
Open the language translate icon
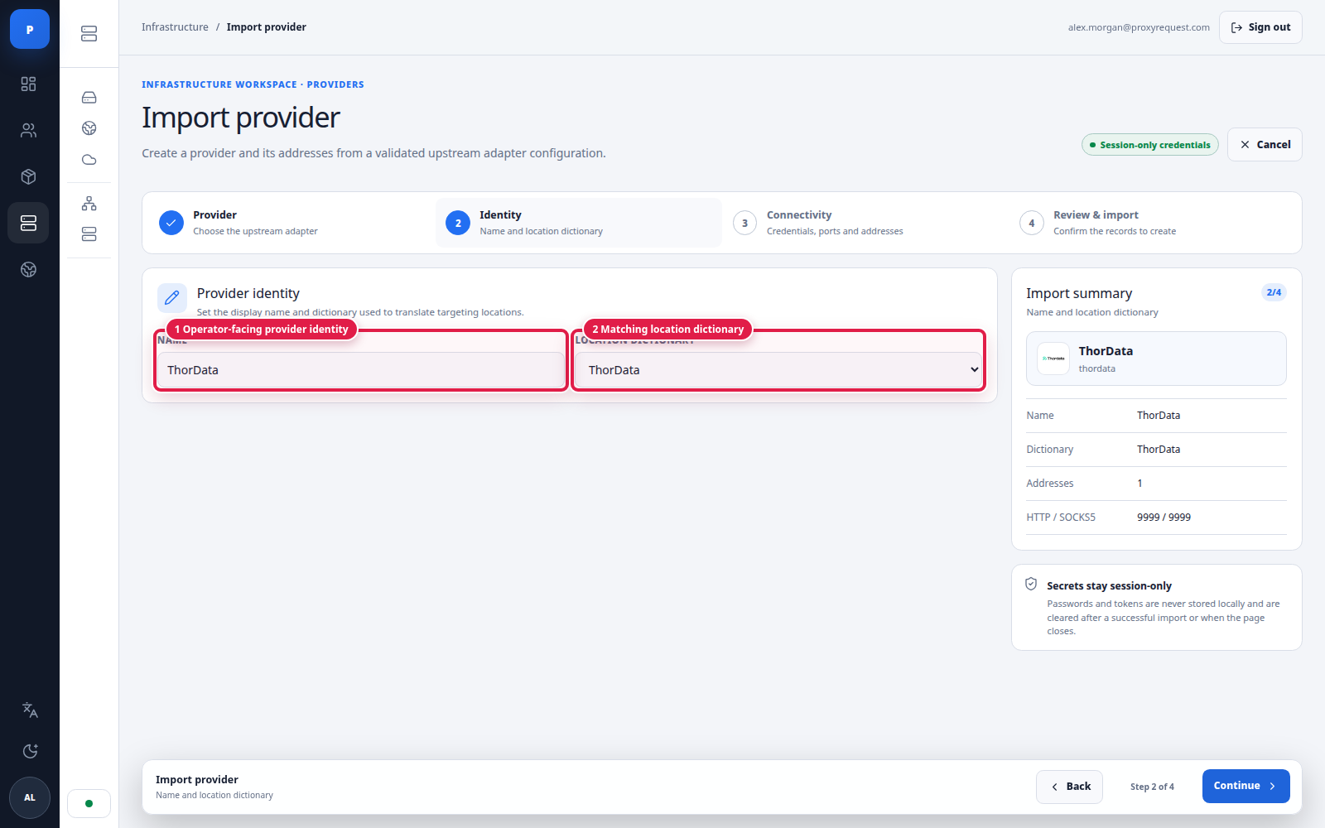click(30, 710)
